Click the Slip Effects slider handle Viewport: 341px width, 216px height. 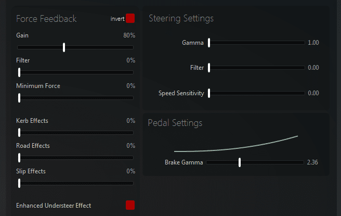(19, 183)
